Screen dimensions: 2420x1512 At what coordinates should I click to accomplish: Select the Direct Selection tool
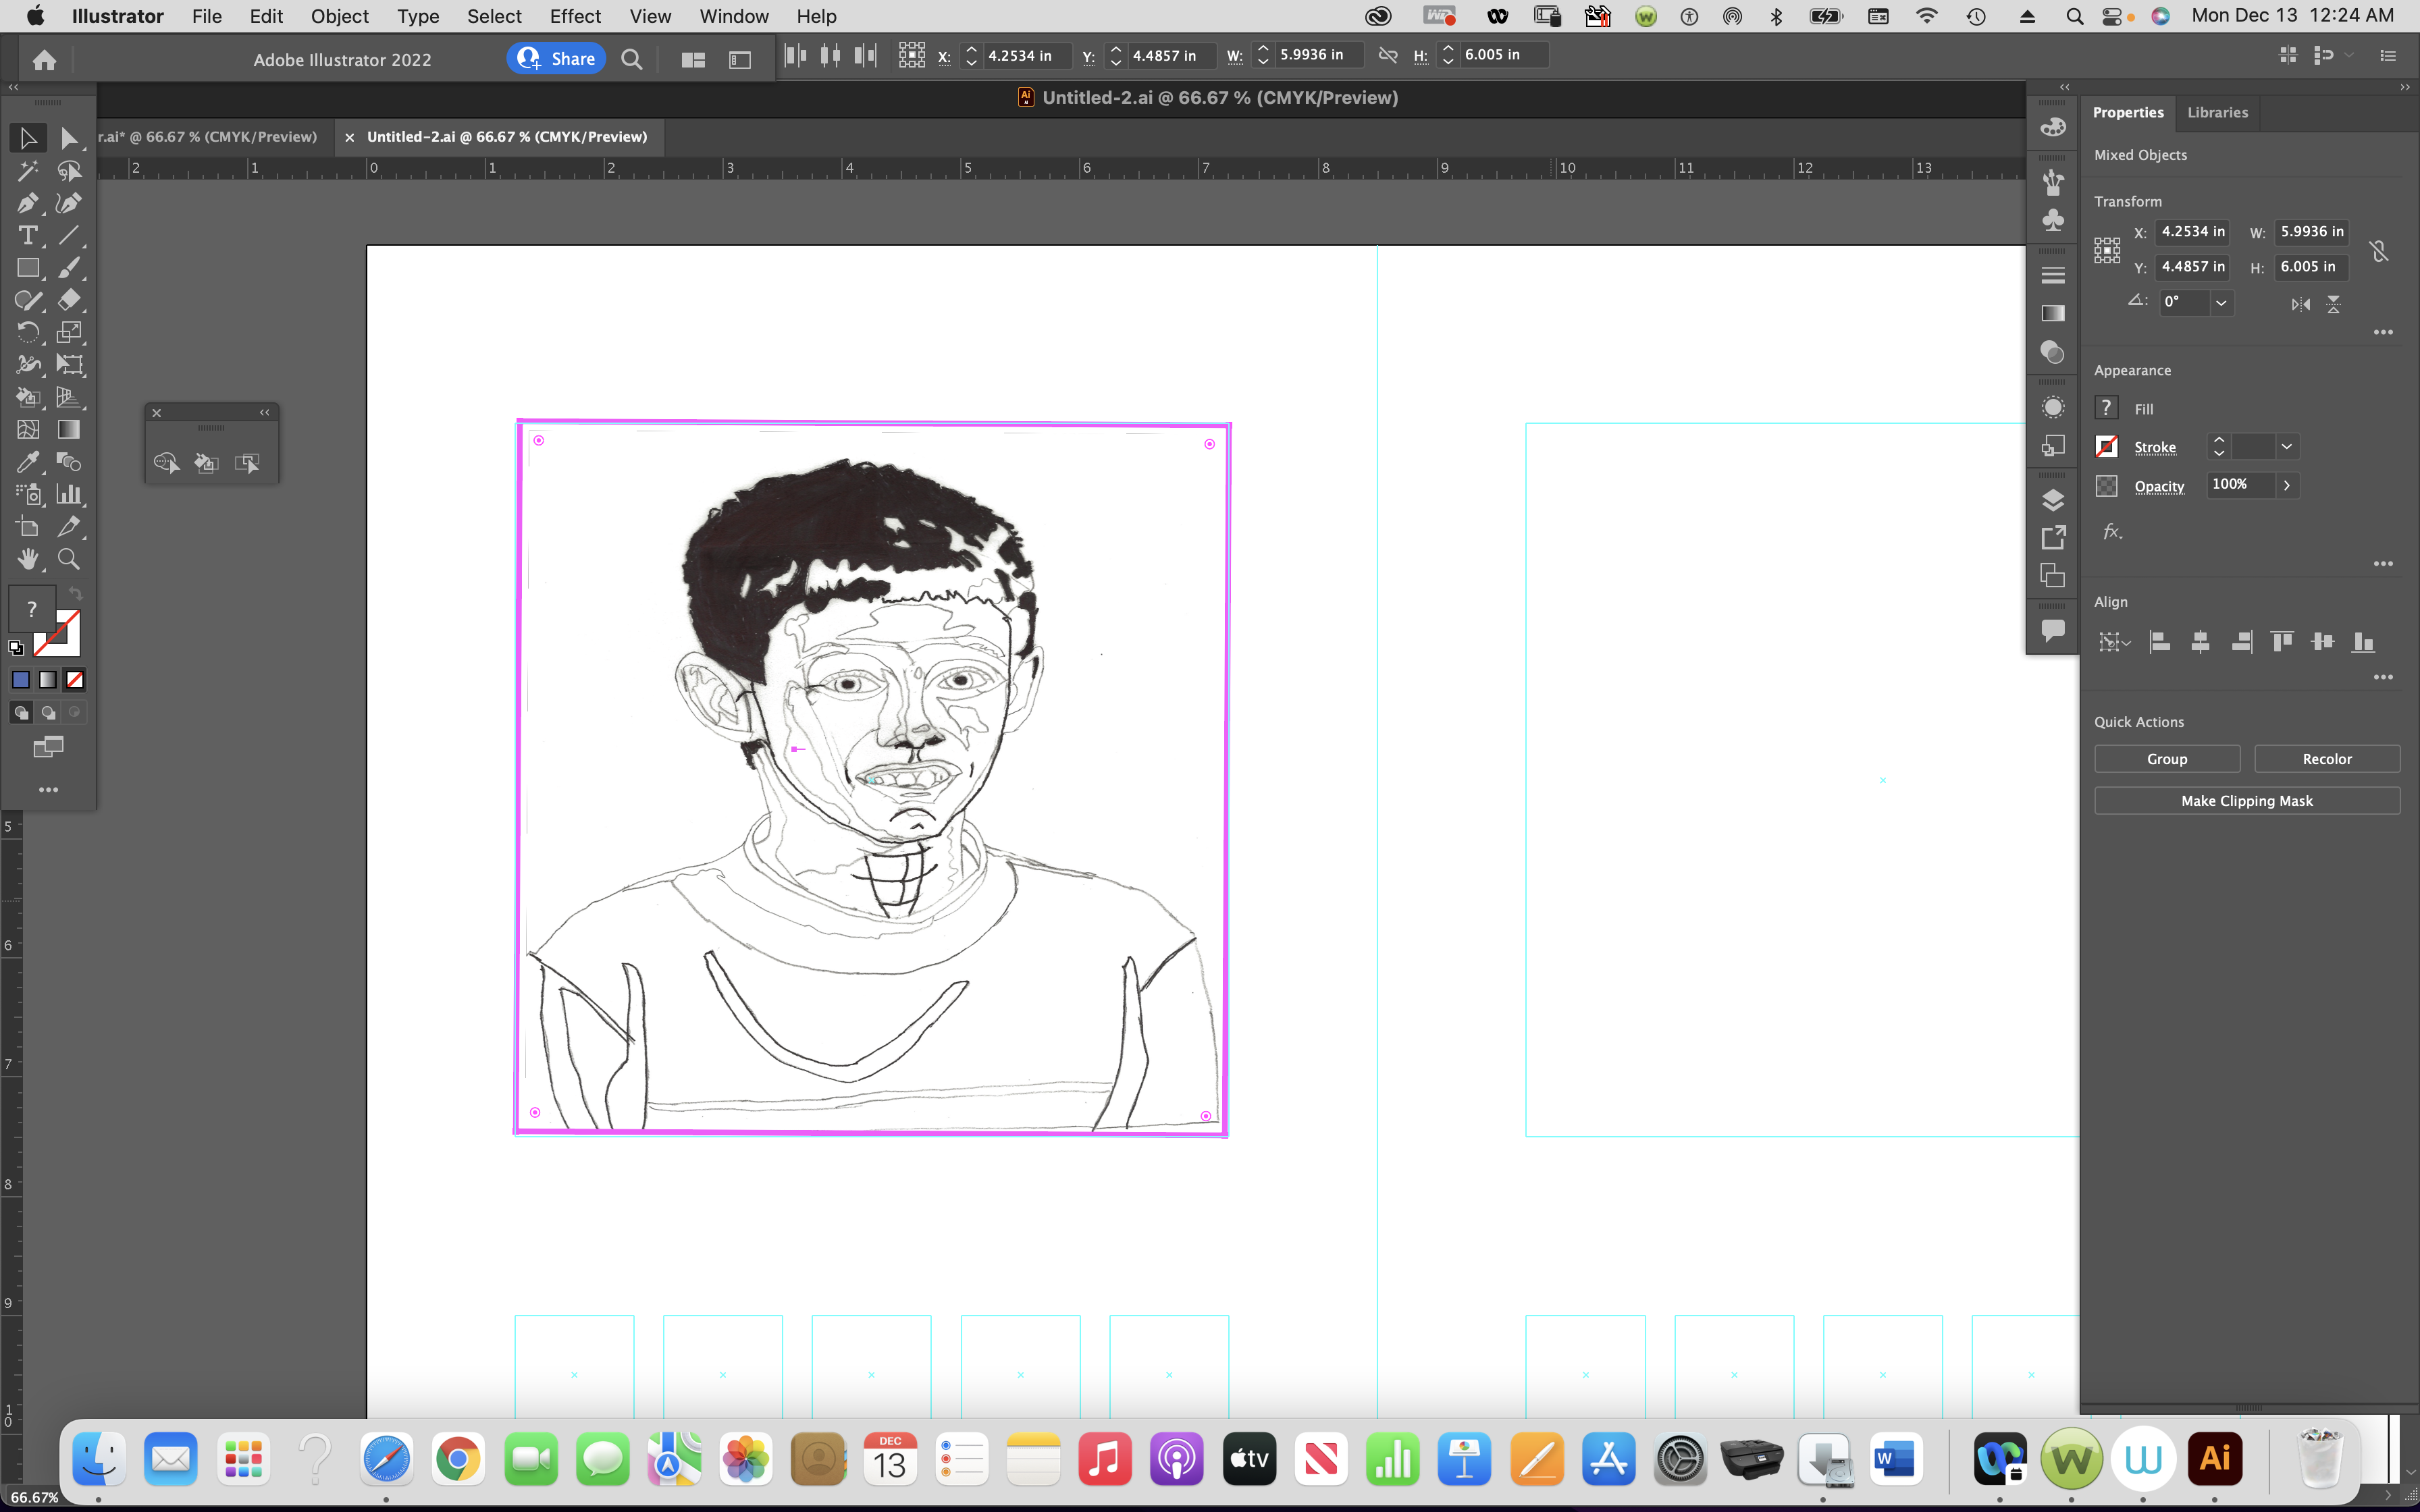click(x=69, y=137)
